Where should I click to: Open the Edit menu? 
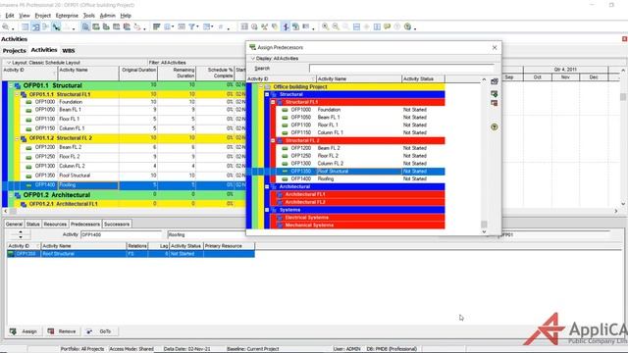tap(10, 16)
